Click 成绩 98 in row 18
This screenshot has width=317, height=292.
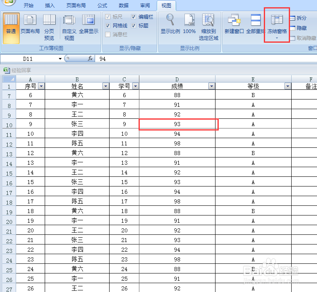[x=177, y=201]
